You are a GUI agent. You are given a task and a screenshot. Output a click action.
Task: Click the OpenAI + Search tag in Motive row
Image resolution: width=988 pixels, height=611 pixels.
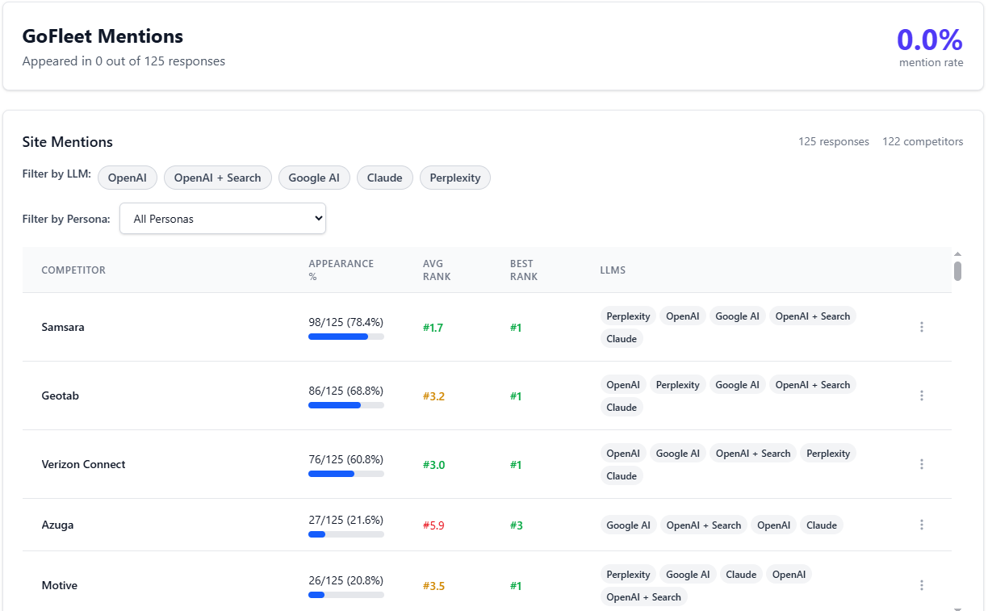643,597
